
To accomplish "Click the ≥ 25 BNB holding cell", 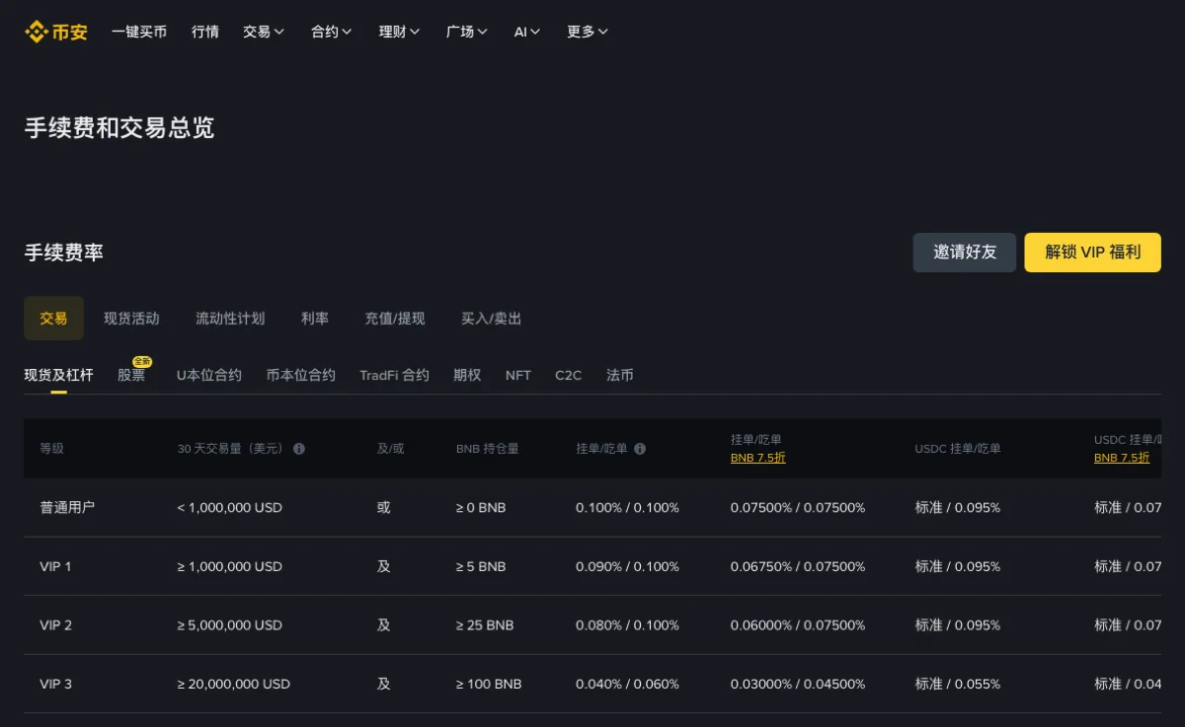I will [x=485, y=624].
